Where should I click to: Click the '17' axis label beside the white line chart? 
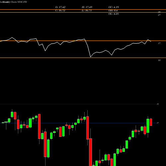[x=159, y=43]
